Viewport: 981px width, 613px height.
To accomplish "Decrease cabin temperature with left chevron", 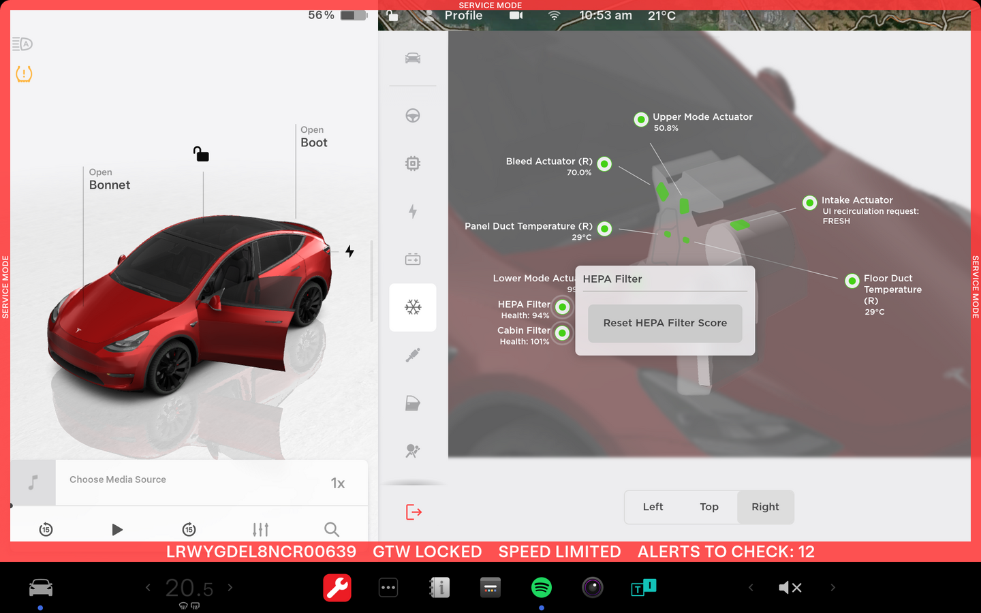I will click(x=148, y=587).
